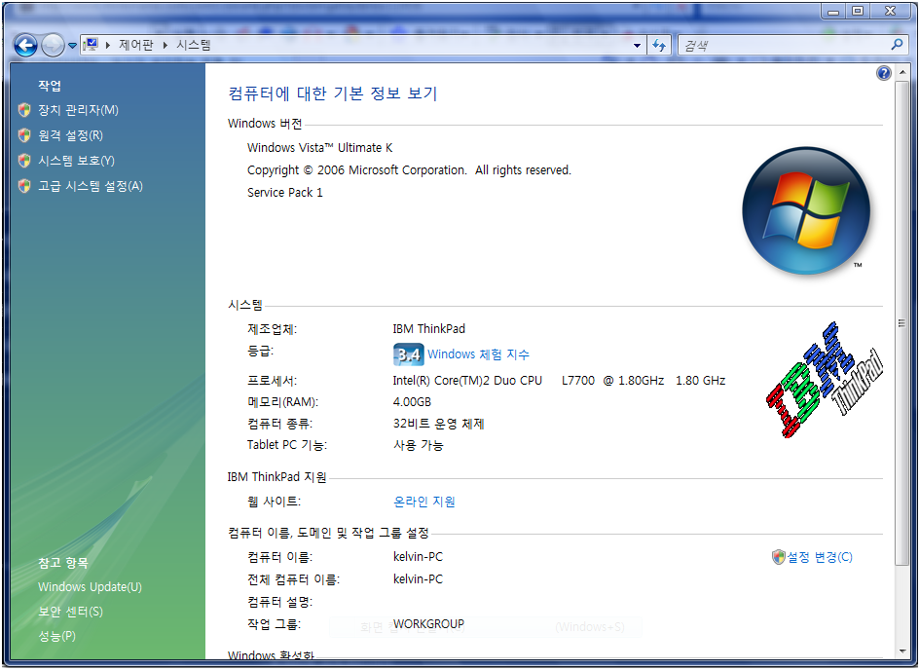
Task: Click inside the 검색 search field
Action: click(779, 45)
